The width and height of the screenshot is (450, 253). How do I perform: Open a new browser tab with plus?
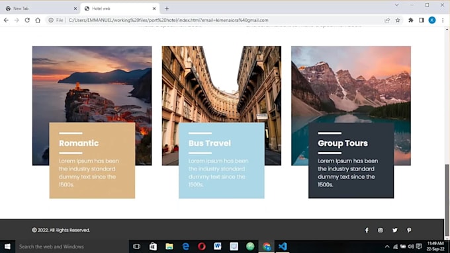(x=167, y=9)
